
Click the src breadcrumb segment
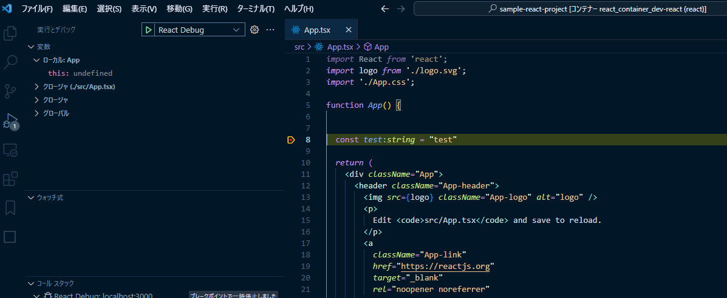point(299,47)
